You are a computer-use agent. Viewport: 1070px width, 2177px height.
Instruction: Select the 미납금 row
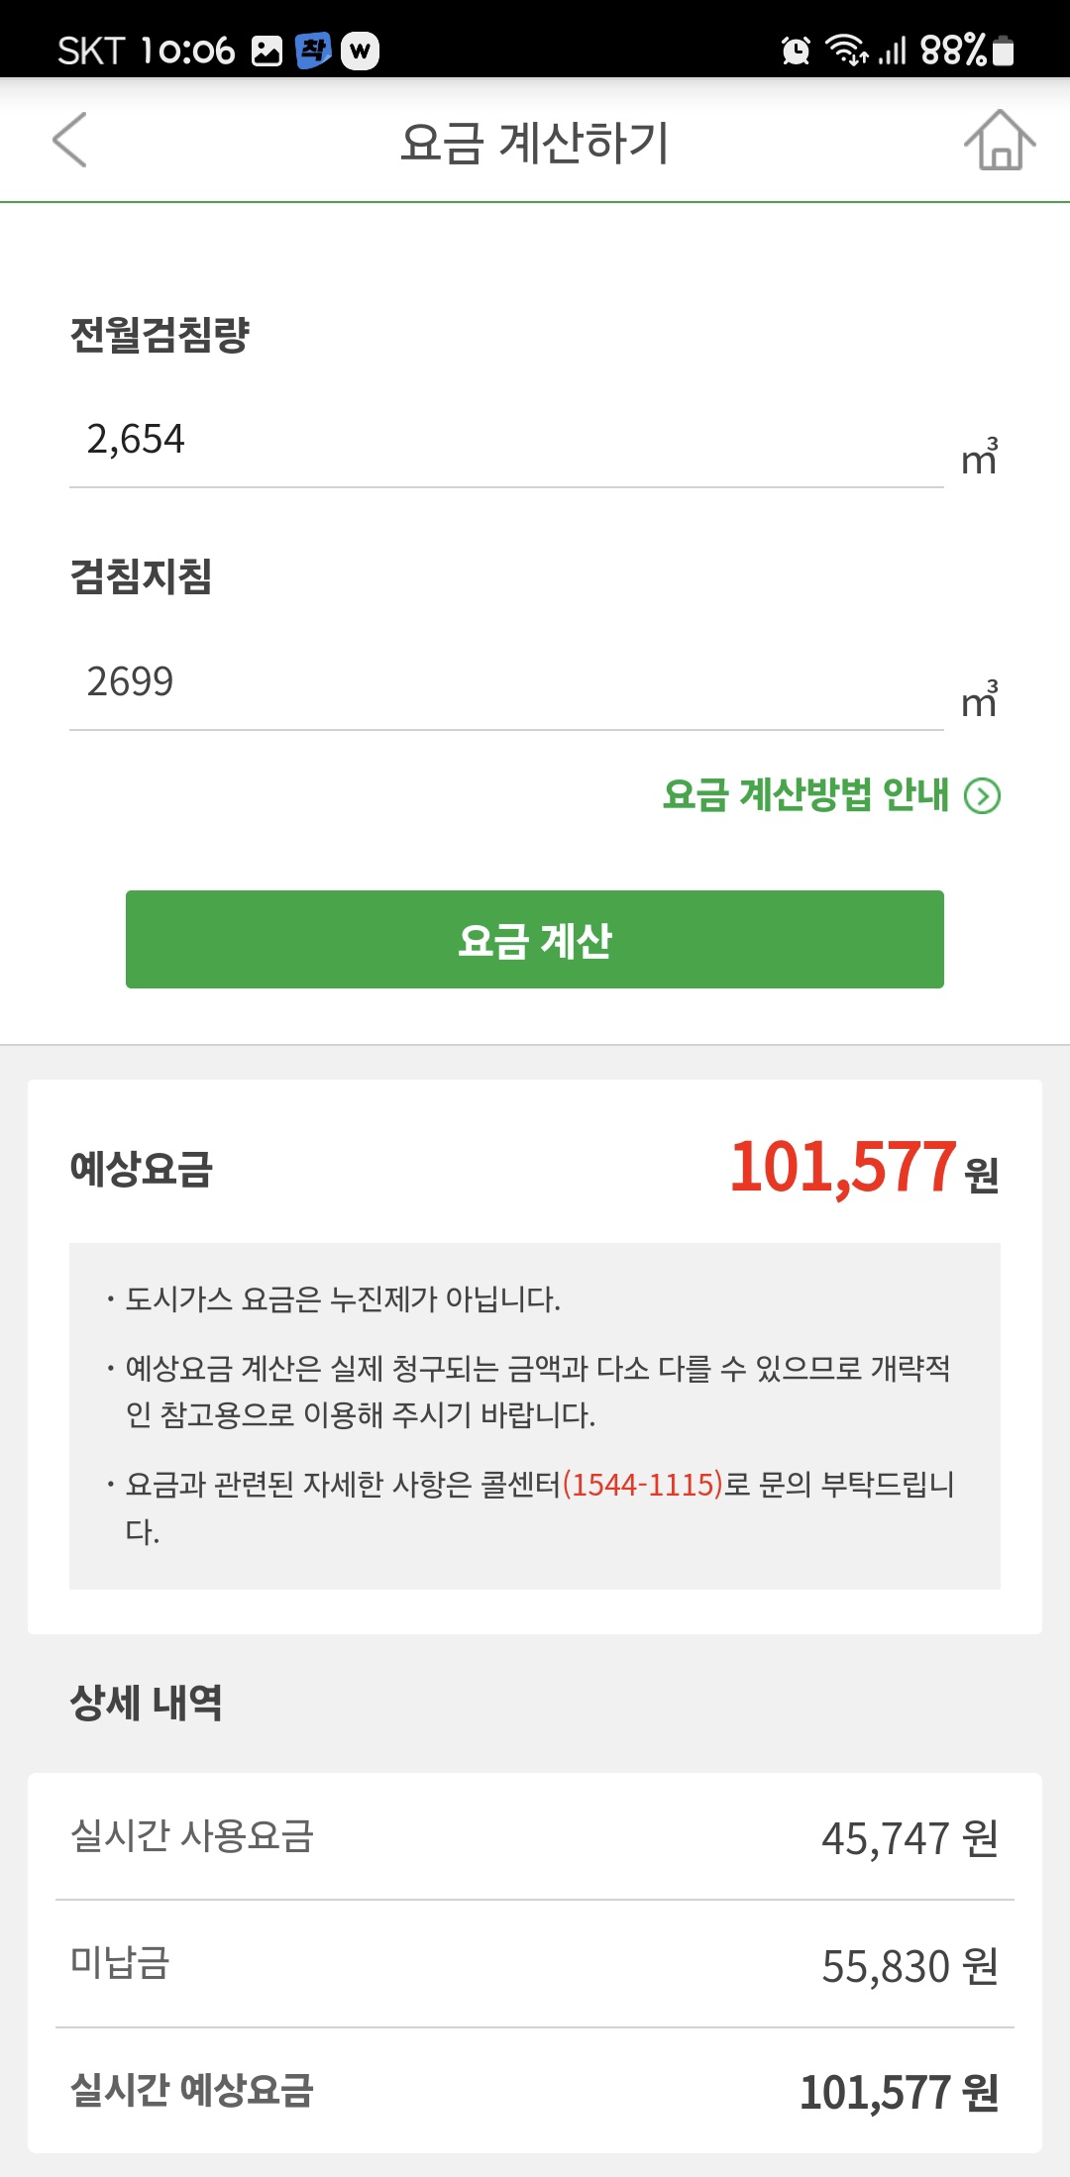535,1964
